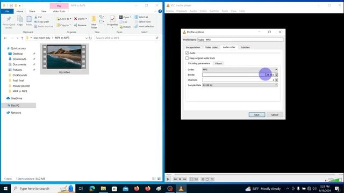Viewport: 344px width, 193px height.
Task: Click History in the Open group
Action: pos(125,27)
